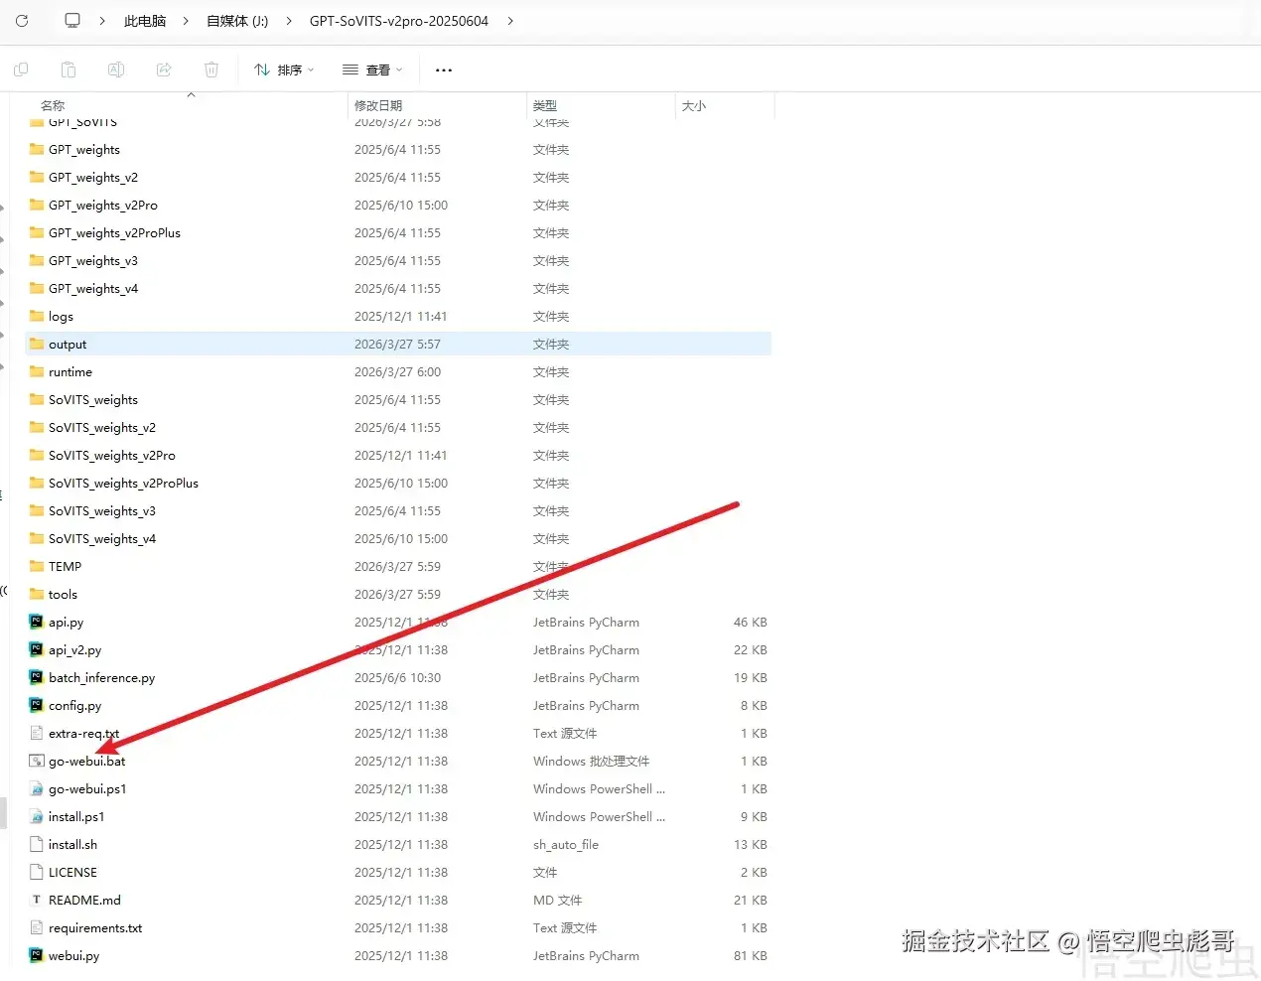Select the tools folder icon
This screenshot has width=1261, height=981.
(37, 594)
